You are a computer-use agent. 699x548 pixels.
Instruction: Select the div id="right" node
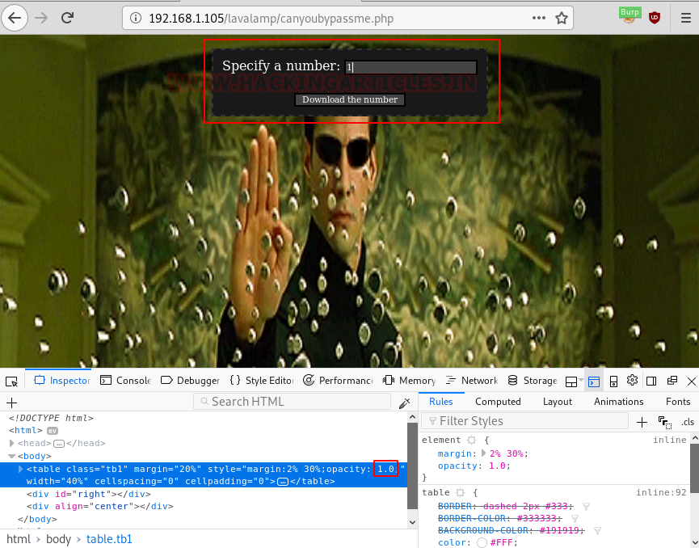click(88, 494)
